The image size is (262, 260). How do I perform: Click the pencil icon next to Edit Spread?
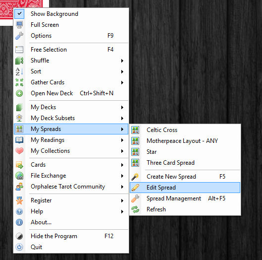coord(135,188)
